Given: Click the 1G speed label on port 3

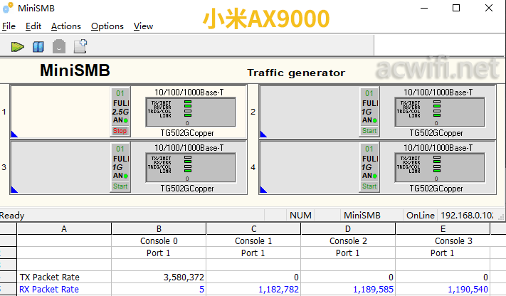Looking at the screenshot, I should coord(117,167).
